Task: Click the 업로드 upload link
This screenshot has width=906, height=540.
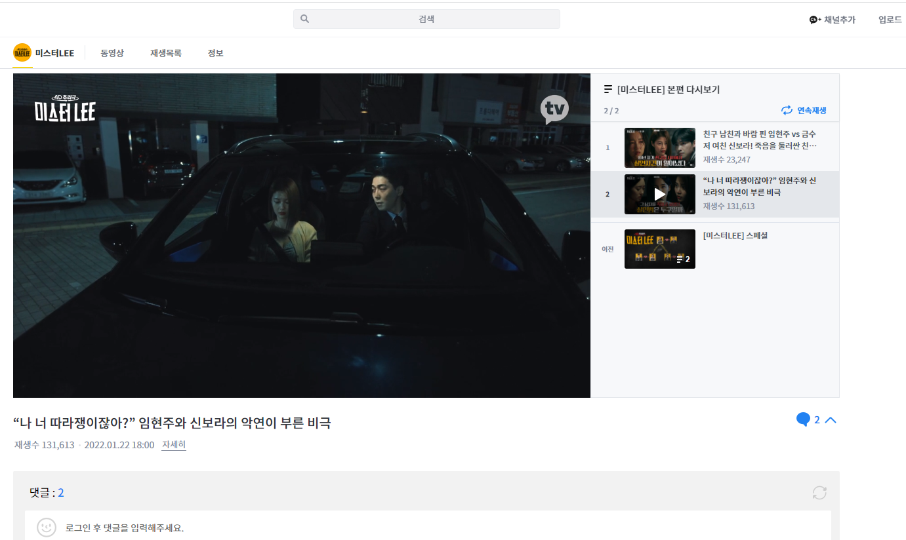Action: [890, 20]
